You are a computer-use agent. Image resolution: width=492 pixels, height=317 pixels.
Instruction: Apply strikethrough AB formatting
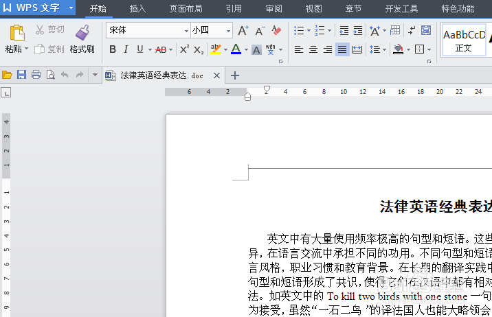pyautogui.click(x=161, y=49)
